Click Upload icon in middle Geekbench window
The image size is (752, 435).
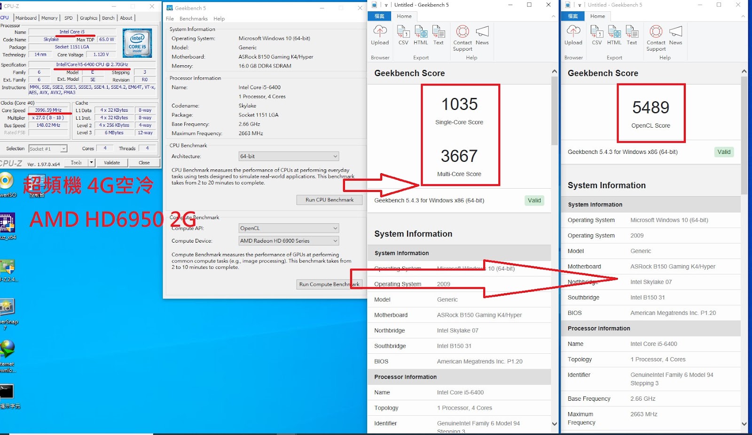click(380, 31)
